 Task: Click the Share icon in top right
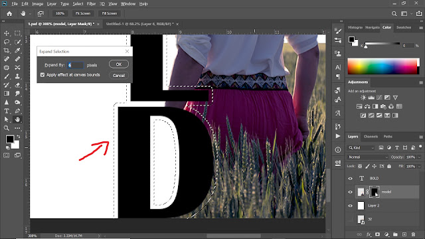[419, 13]
